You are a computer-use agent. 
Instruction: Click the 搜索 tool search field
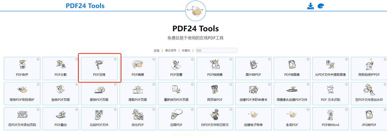click(x=216, y=50)
